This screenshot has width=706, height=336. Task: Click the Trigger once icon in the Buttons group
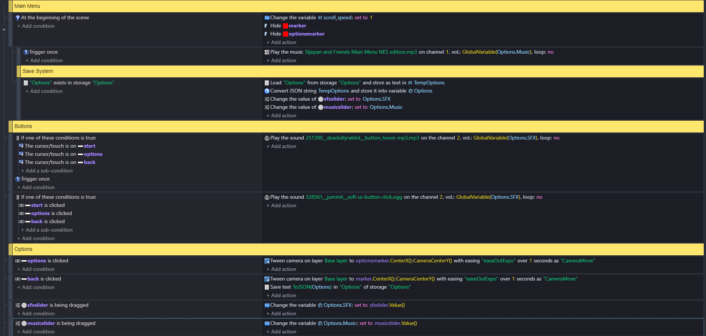click(x=18, y=179)
